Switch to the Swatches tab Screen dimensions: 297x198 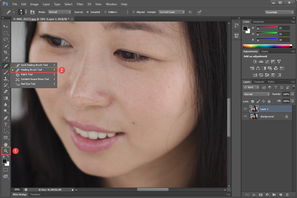click(x=258, y=22)
